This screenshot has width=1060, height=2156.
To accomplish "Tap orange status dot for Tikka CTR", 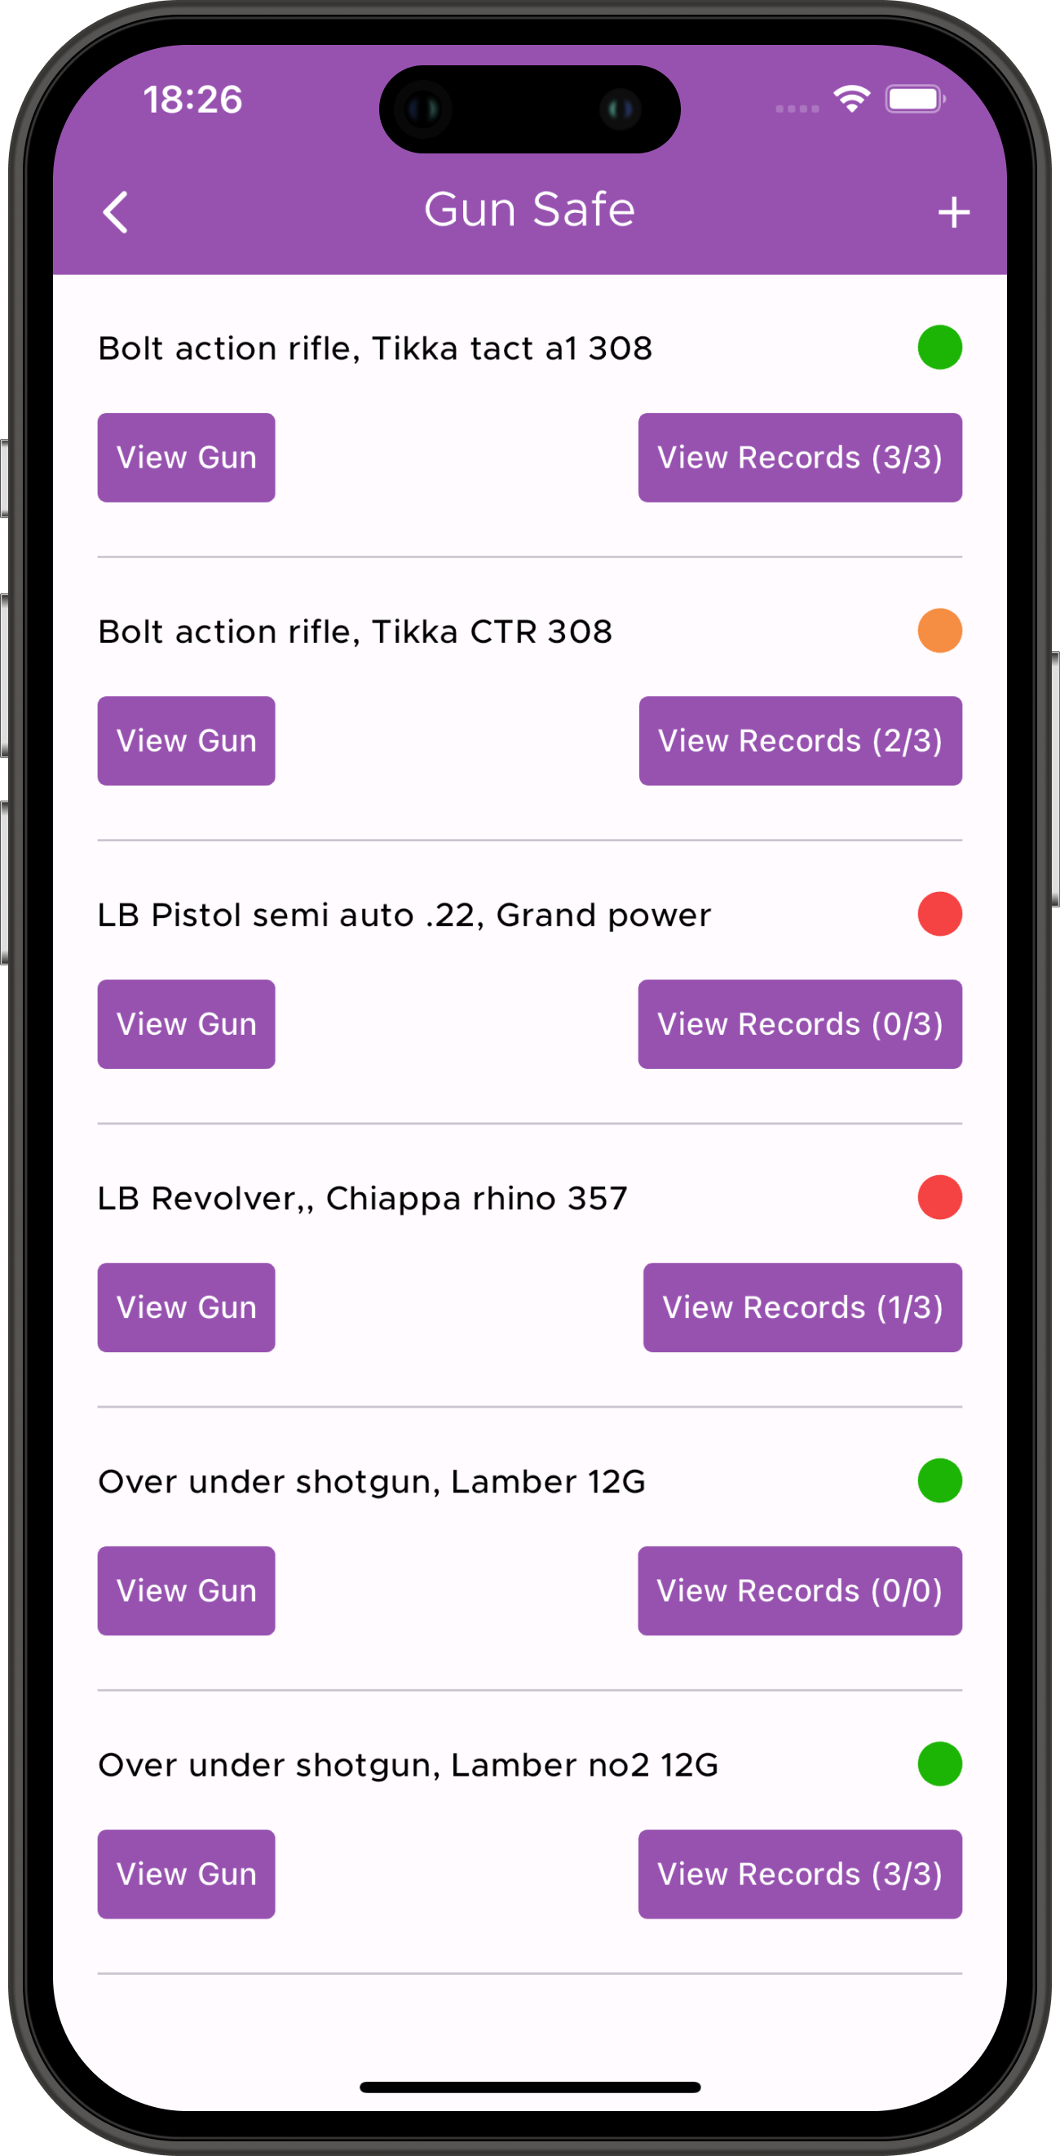I will point(939,630).
